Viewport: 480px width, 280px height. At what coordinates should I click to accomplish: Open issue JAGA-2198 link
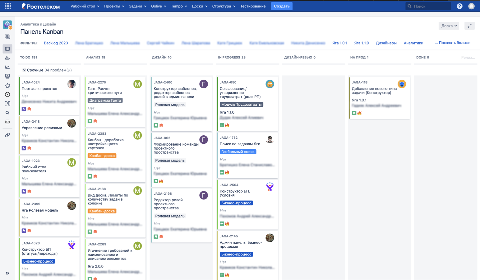[163, 194]
